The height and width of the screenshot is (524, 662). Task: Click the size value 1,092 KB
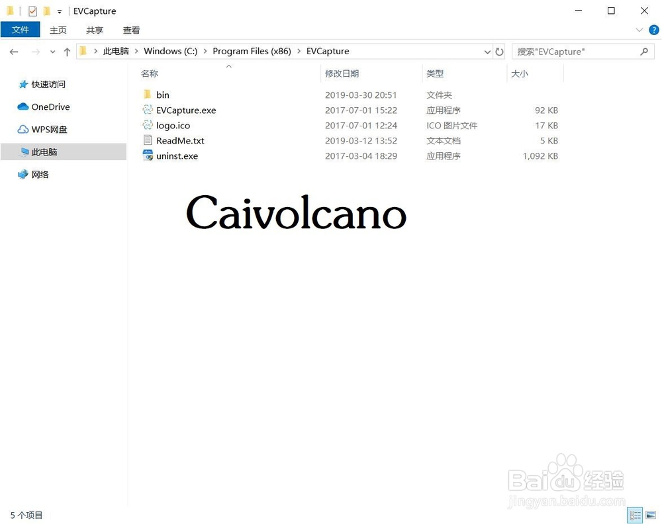pos(540,155)
